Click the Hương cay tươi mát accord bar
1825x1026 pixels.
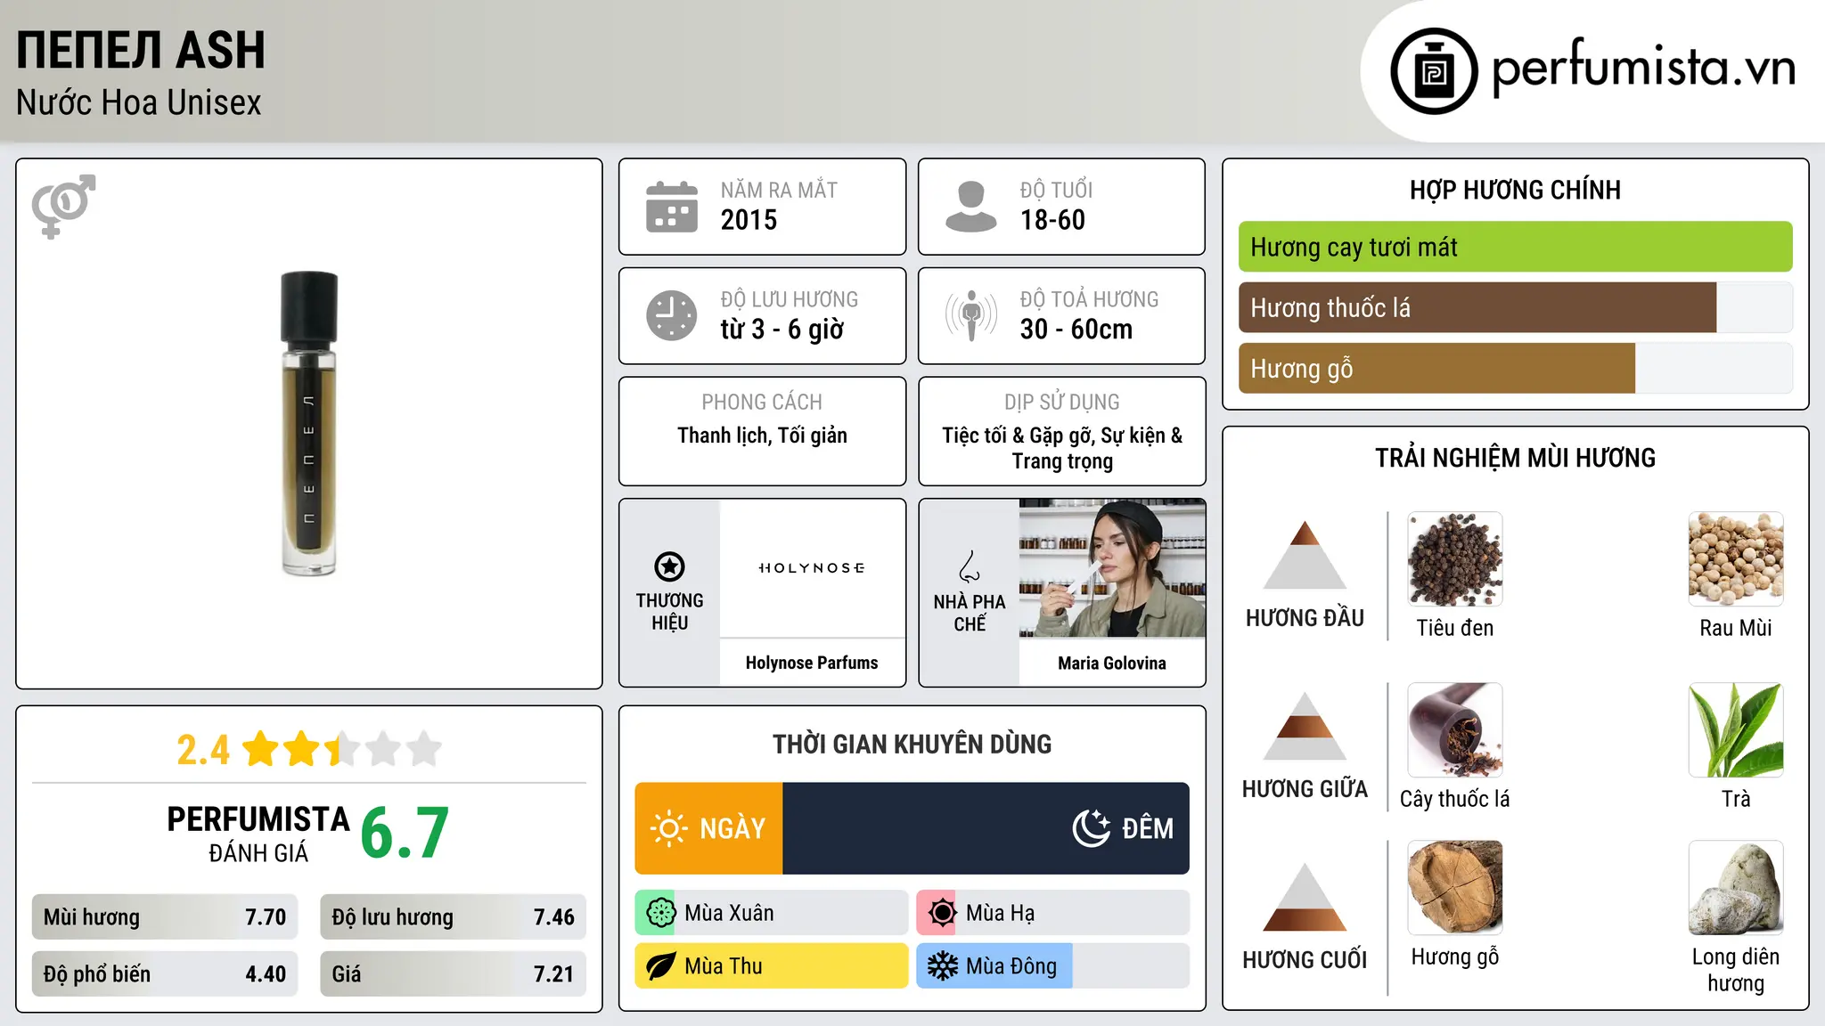pos(1515,247)
